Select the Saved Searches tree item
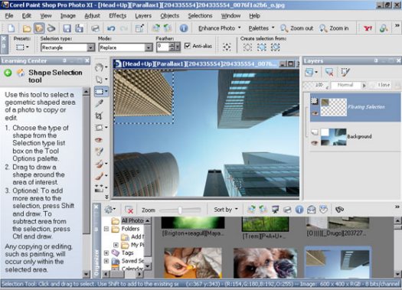 pyautogui.click(x=129, y=261)
